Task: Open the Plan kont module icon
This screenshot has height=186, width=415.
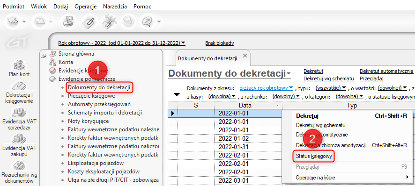Action: click(x=19, y=65)
